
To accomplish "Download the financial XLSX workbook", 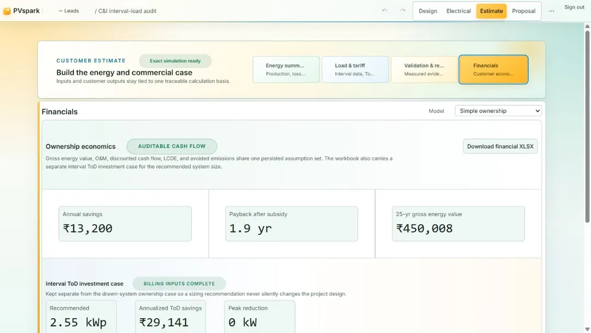I will pyautogui.click(x=500, y=146).
